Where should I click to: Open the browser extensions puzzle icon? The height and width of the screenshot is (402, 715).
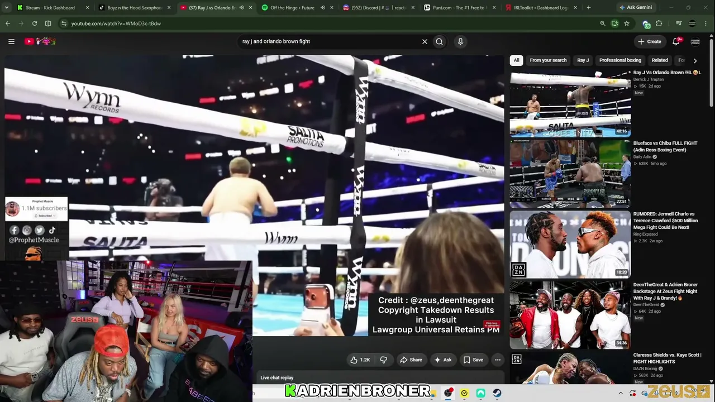(659, 23)
